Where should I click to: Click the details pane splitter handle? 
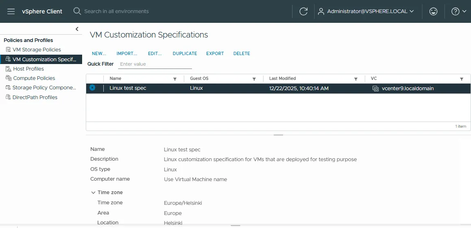[x=279, y=135]
